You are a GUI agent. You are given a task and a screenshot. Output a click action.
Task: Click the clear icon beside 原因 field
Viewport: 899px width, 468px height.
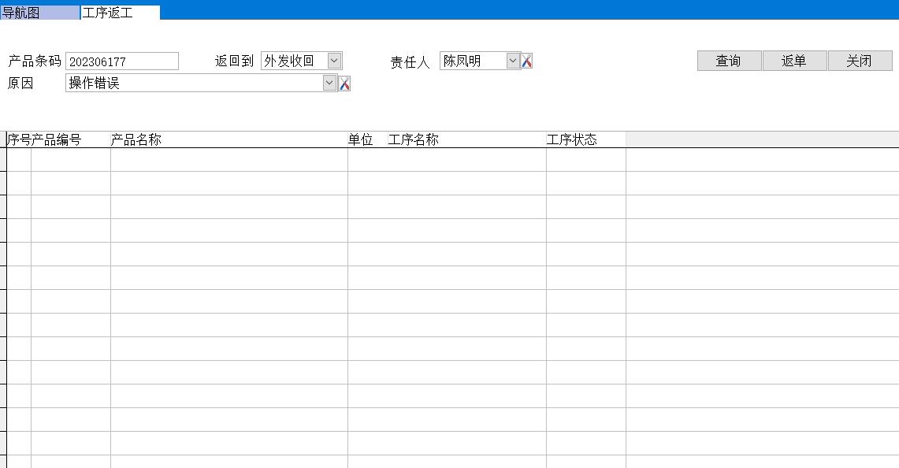pyautogui.click(x=344, y=84)
